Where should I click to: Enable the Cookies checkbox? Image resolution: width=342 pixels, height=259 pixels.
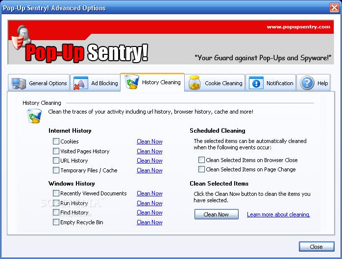[56, 141]
